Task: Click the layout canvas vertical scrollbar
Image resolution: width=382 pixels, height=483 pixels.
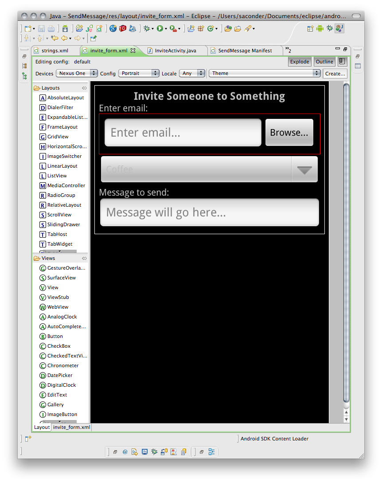Action: pos(346,243)
